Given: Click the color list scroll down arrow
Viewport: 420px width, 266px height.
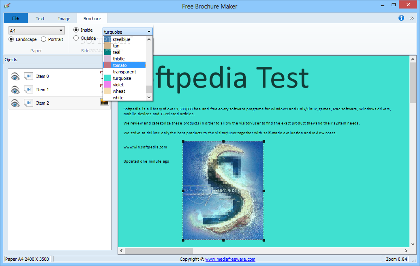Looking at the screenshot, I should 149,97.
